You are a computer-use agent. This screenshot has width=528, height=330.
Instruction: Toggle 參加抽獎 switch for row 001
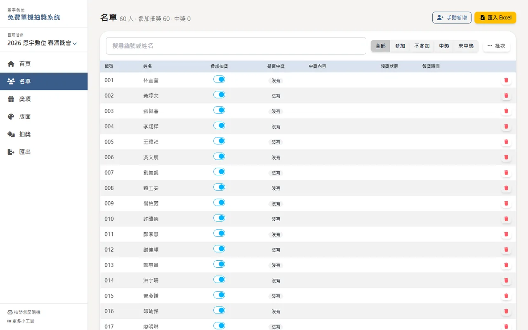click(x=219, y=79)
